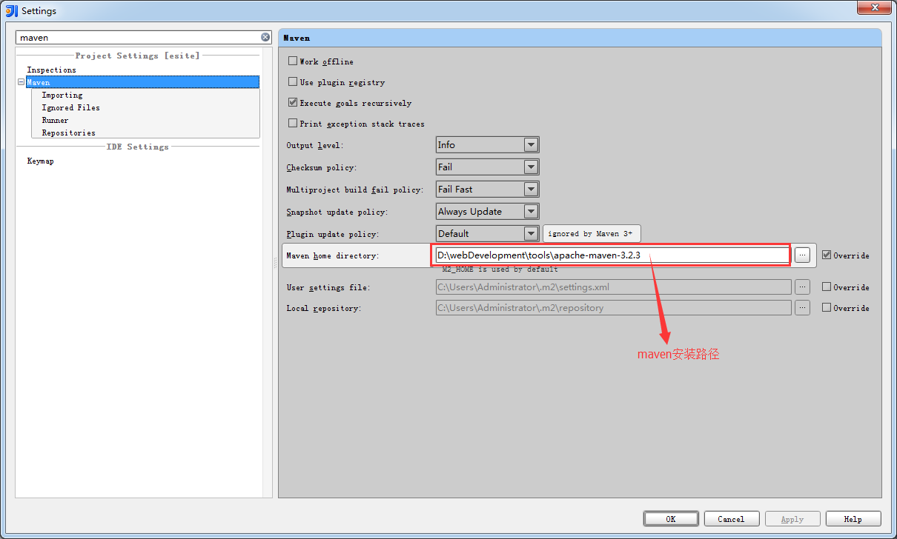Screen dimensions: 897x539
Task: Click the 'User settings file:' label
Action: pyautogui.click(x=328, y=287)
